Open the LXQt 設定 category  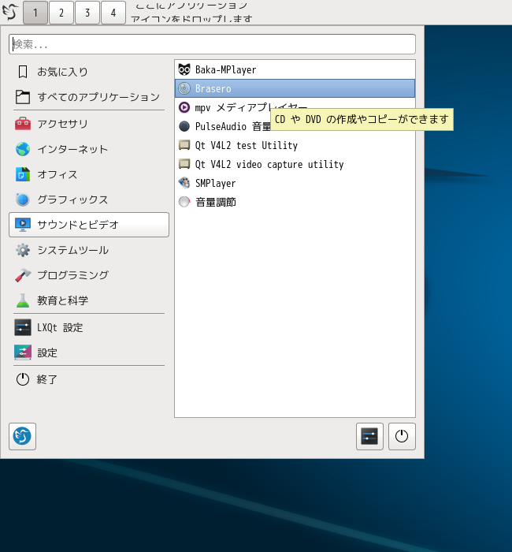[x=88, y=327]
